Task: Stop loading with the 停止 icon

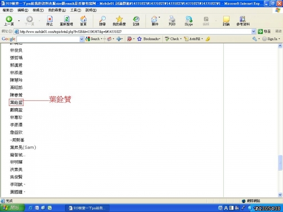Action: pyautogui.click(x=50, y=21)
